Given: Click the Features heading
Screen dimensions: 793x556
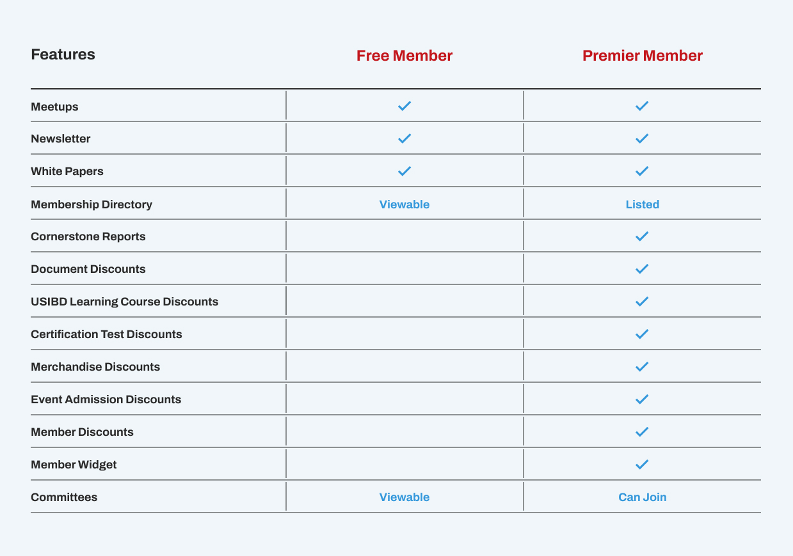Looking at the screenshot, I should [63, 55].
